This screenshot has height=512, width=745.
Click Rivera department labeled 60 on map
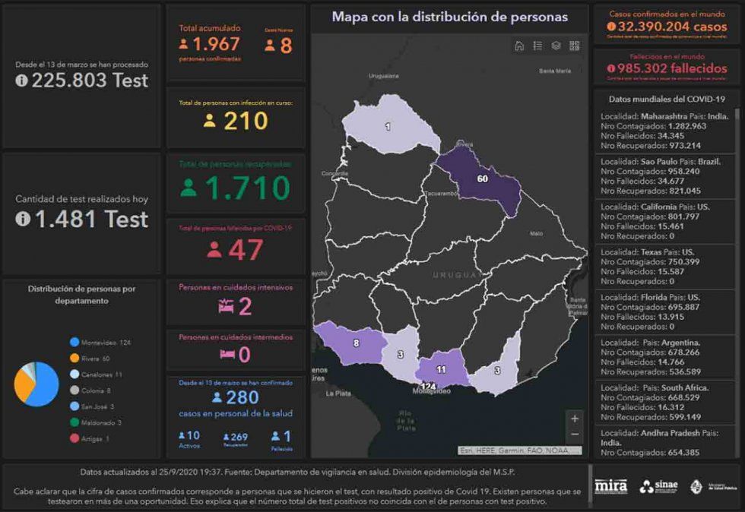coord(481,179)
